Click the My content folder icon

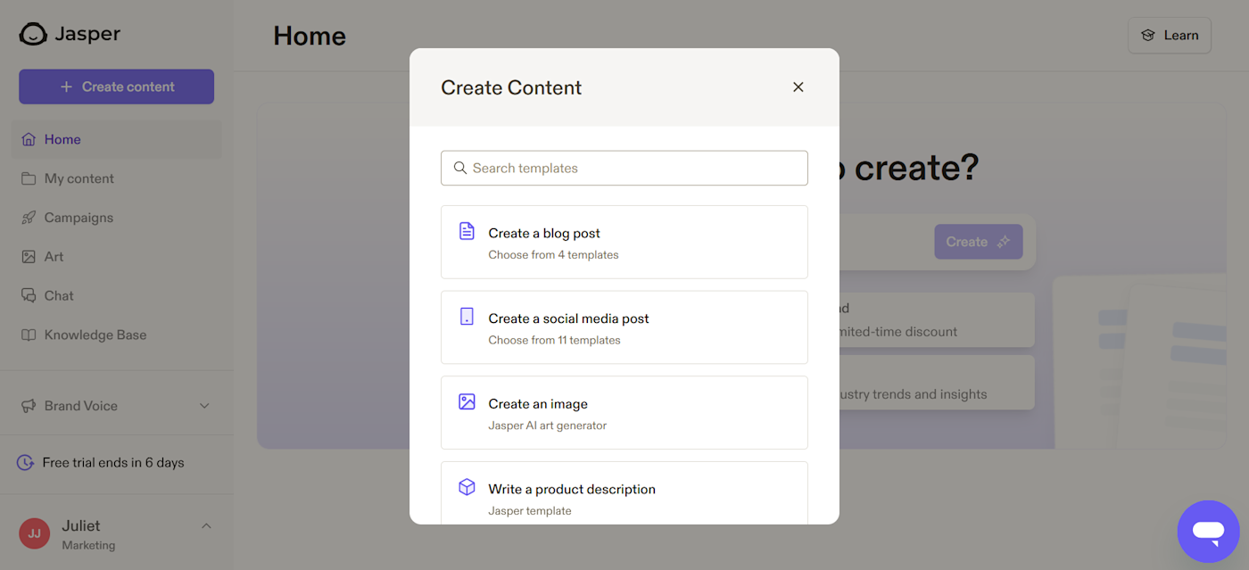(29, 178)
